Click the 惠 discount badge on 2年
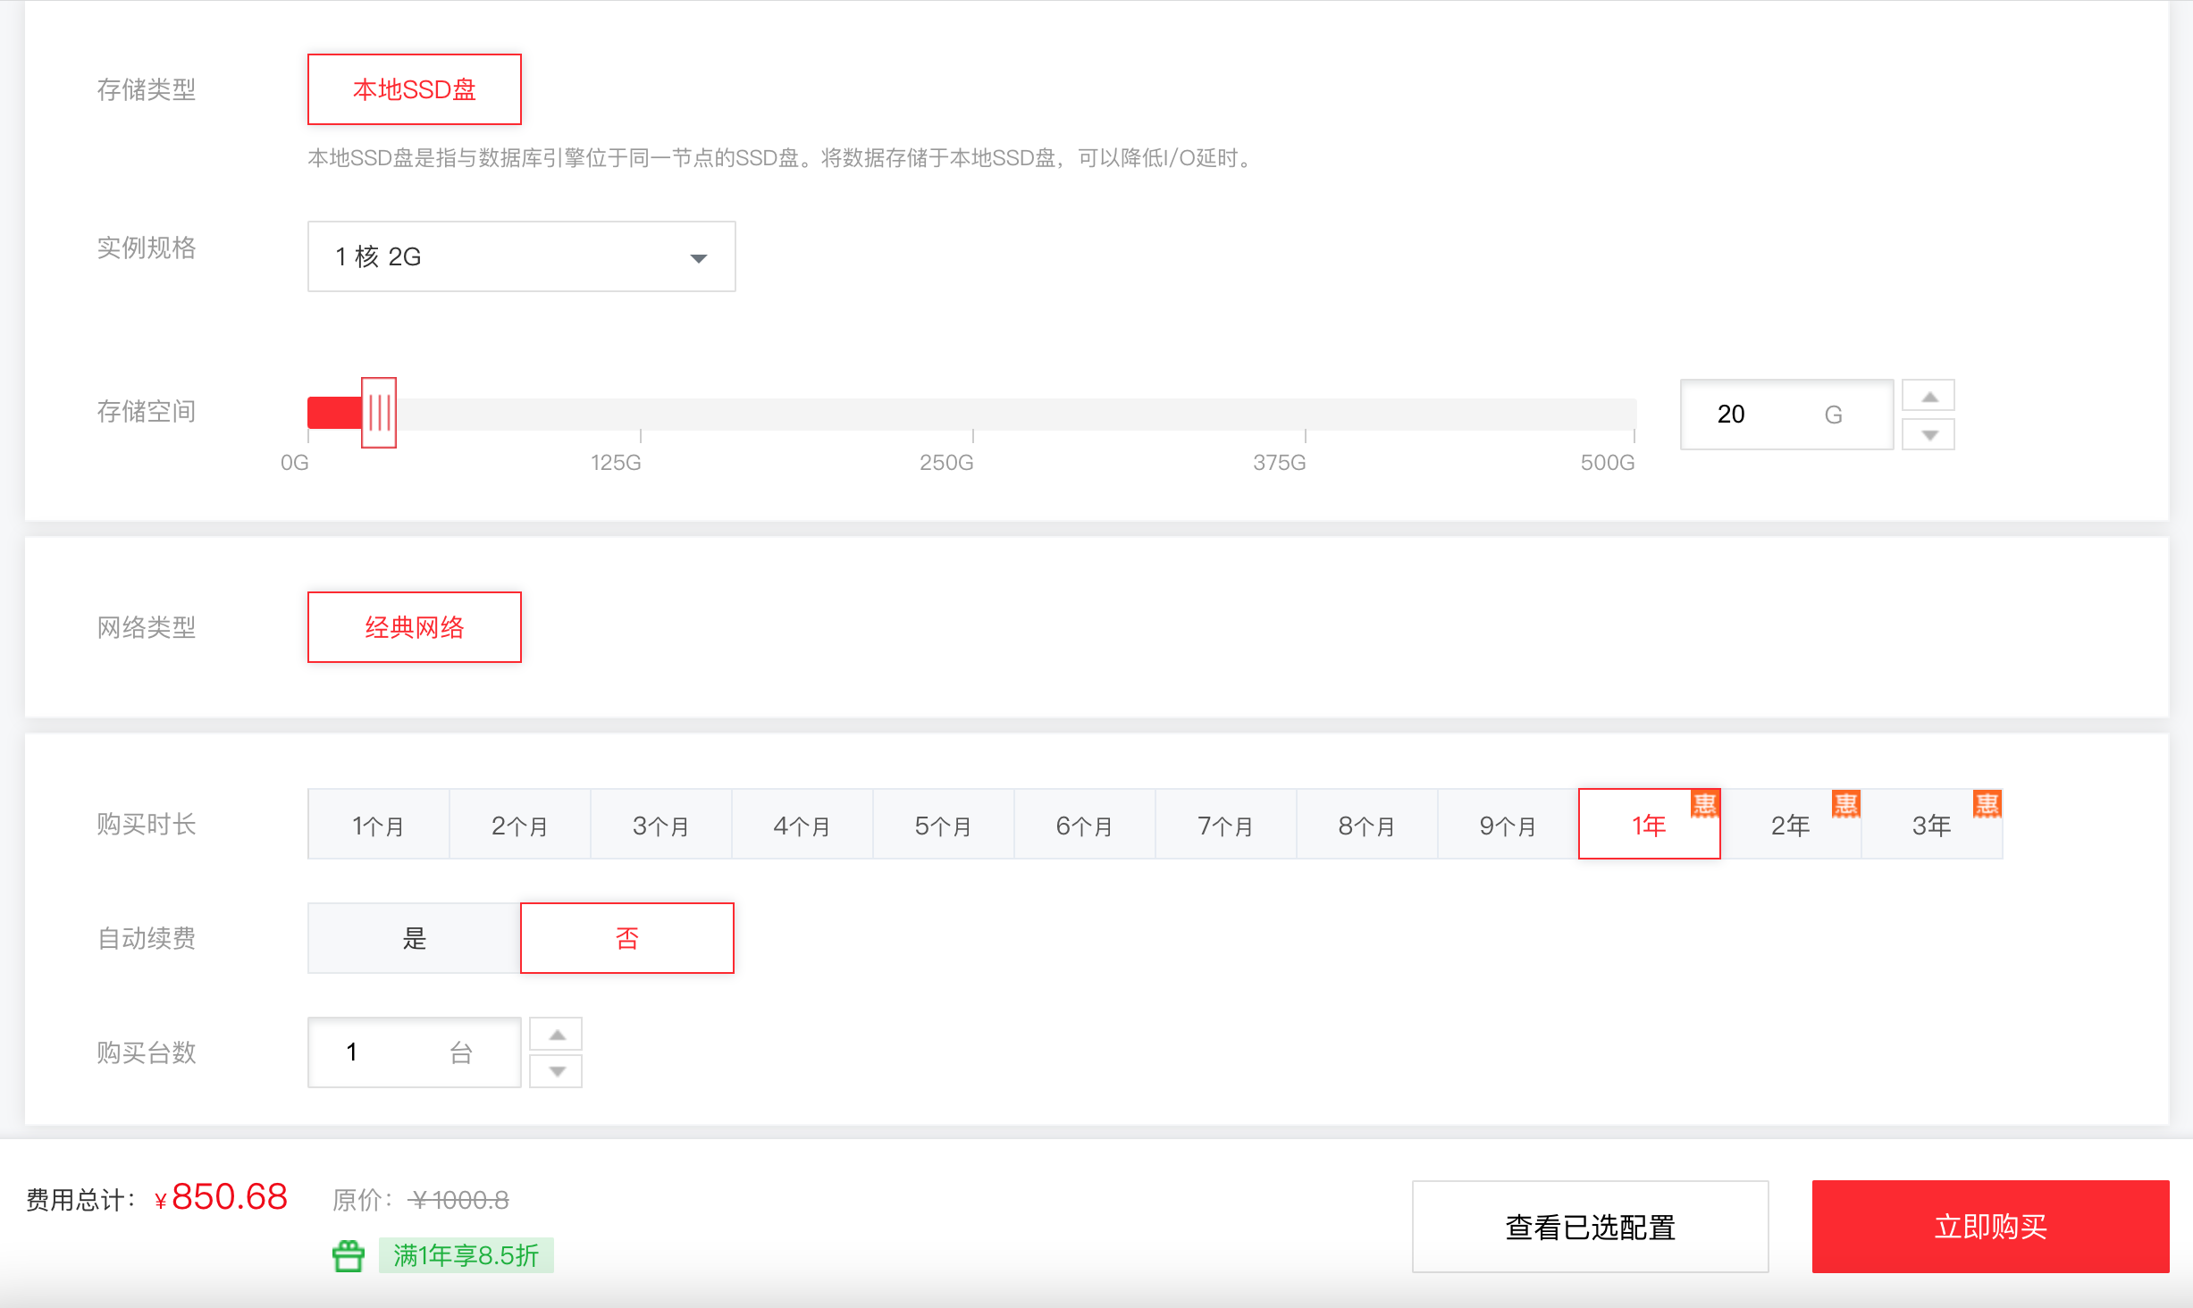This screenshot has width=2193, height=1308. pyautogui.click(x=1846, y=804)
